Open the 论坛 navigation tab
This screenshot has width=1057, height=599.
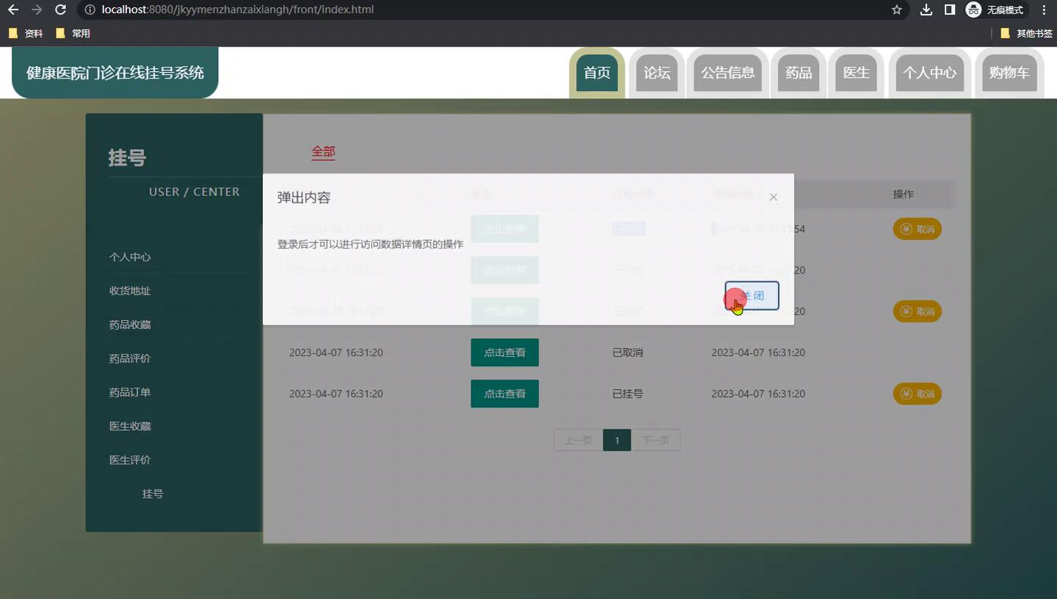pos(657,73)
